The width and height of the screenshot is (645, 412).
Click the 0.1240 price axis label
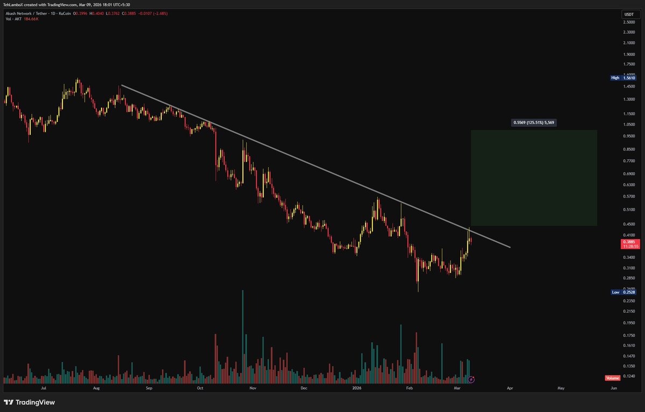[628, 376]
